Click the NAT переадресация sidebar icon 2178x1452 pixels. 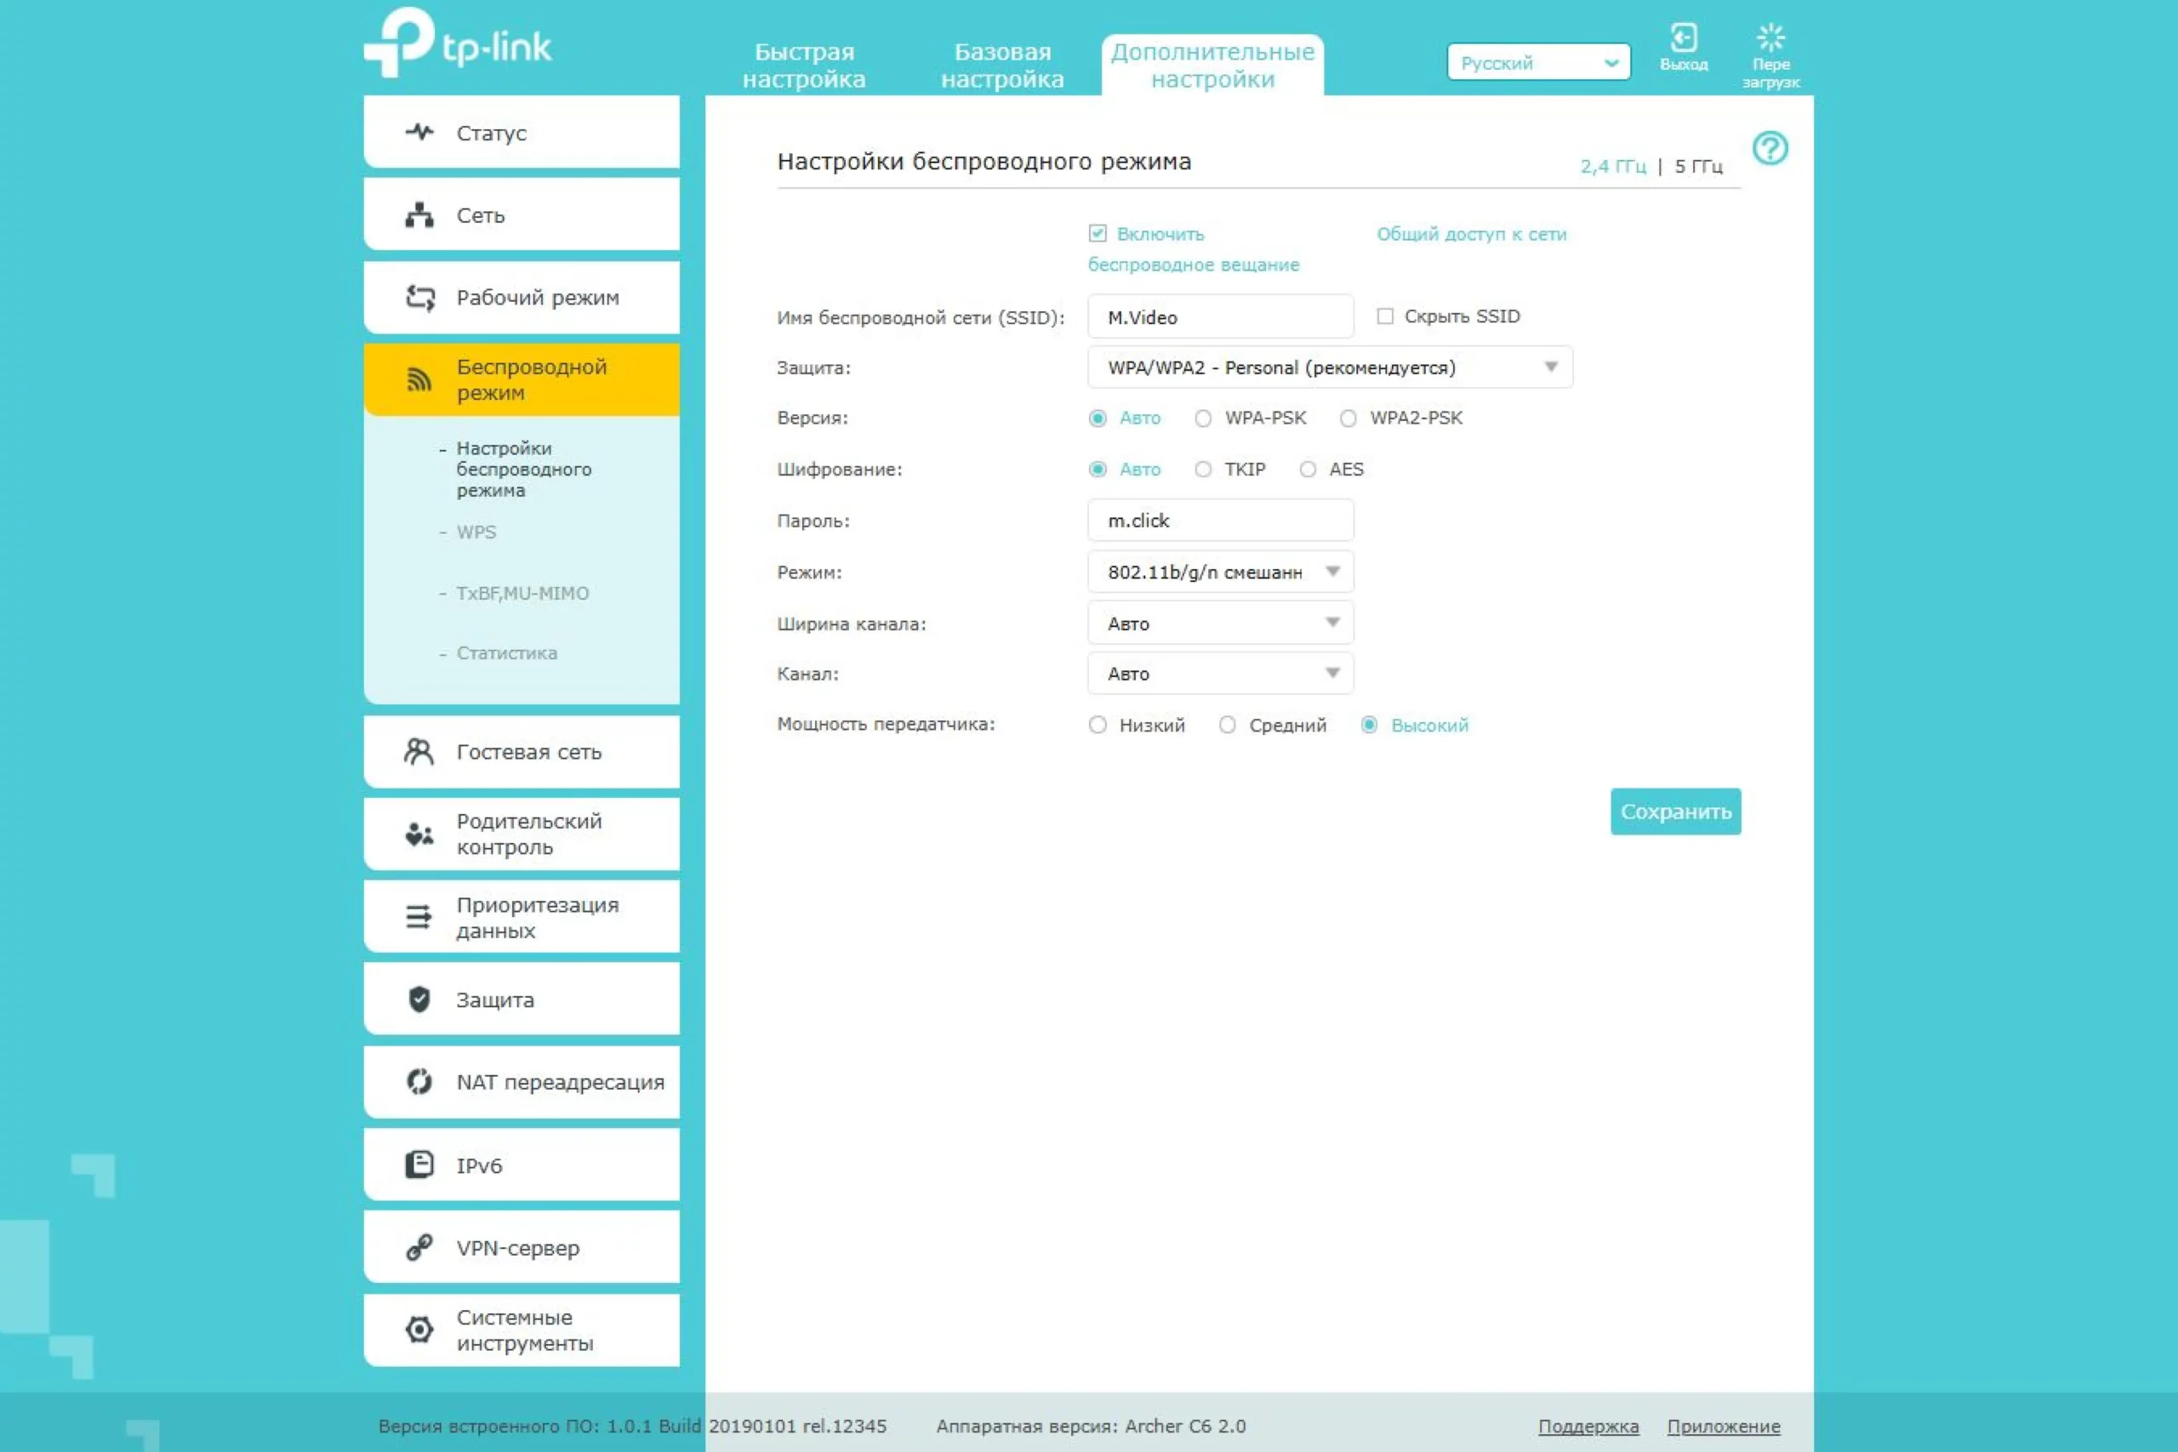click(x=419, y=1082)
